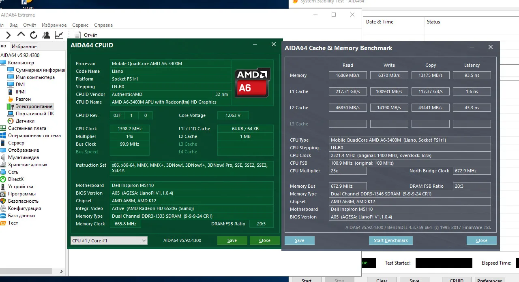519x282 pixels.
Task: Click Memory Read value 16869 MB/s
Action: [347, 75]
